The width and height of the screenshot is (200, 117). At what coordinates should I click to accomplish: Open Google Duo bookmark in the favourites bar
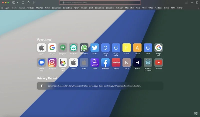pyautogui.click(x=110, y=8)
